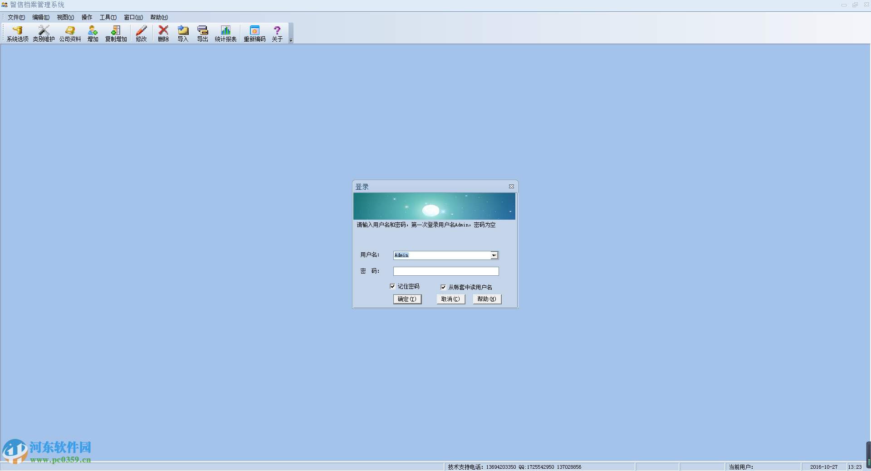The height and width of the screenshot is (471, 871).
Task: Toggle the 从帐套中读用户名 checkbox
Action: tap(443, 287)
